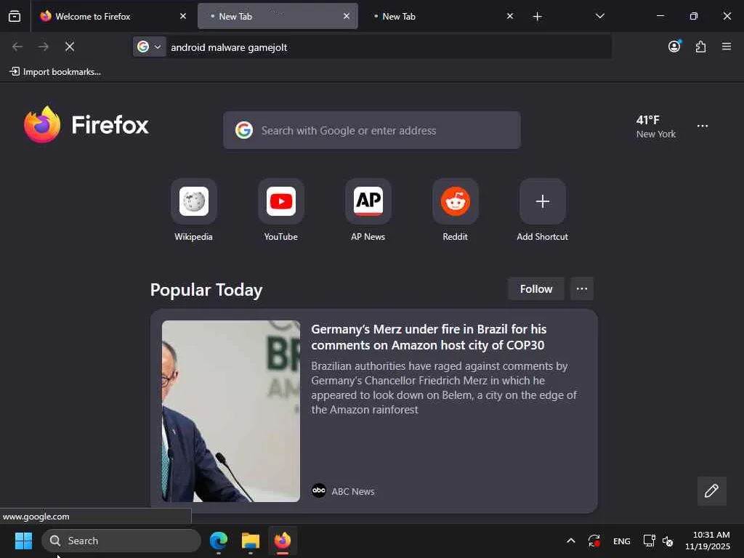Close the active middle New Tab
The height and width of the screenshot is (558, 744).
[347, 17]
